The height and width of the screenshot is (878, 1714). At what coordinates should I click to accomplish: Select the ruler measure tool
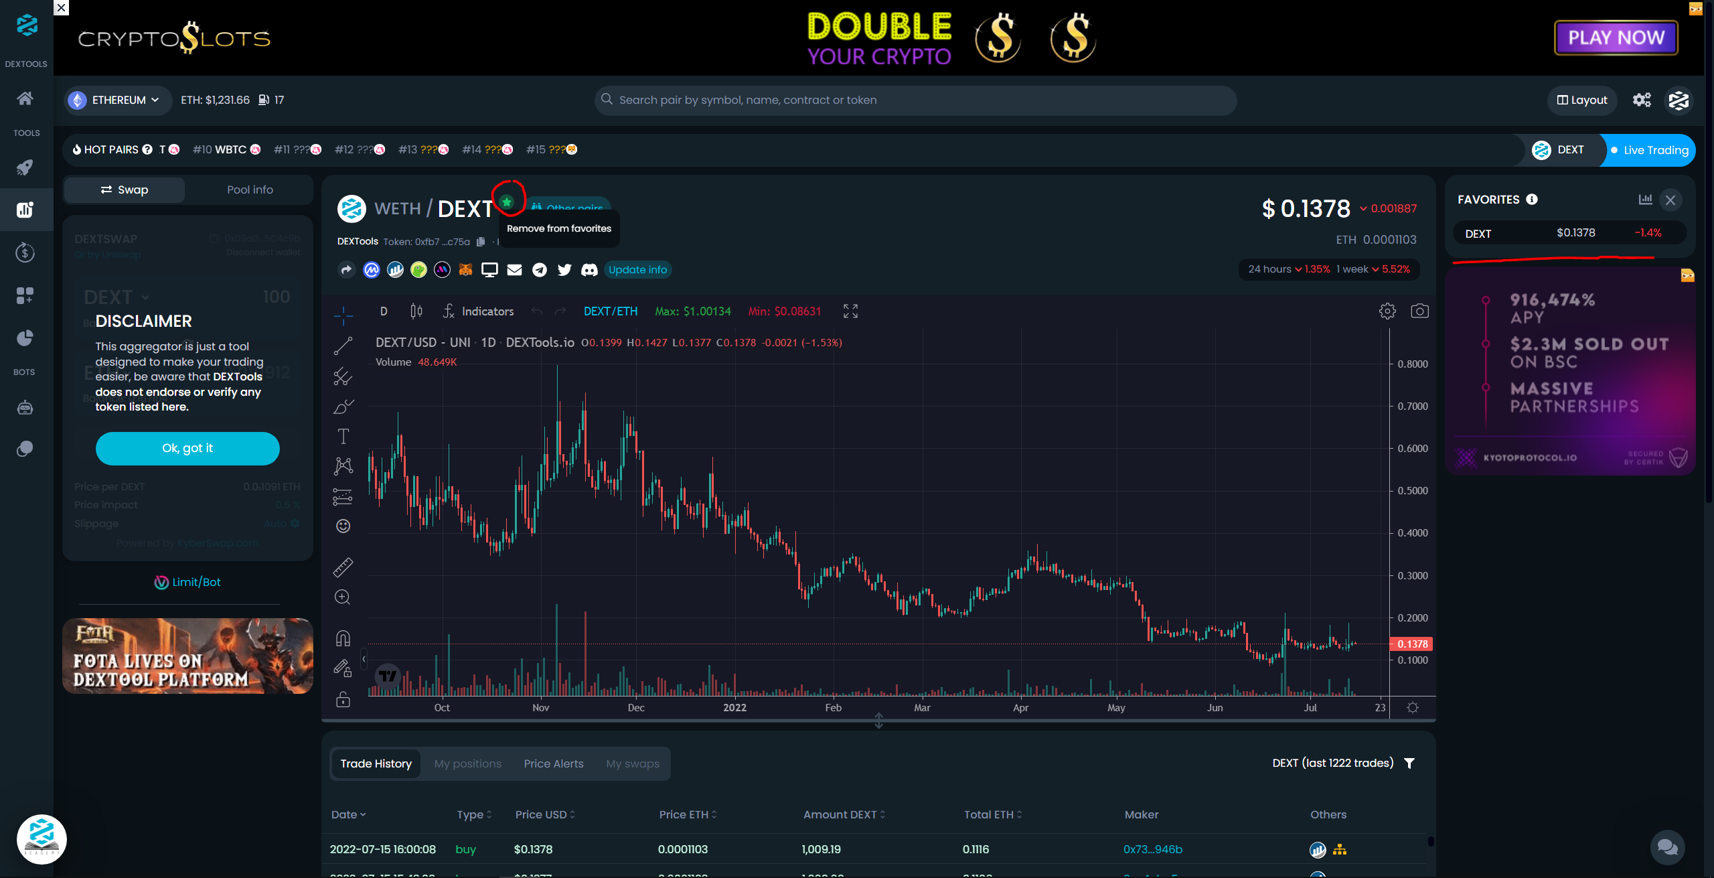pyautogui.click(x=343, y=568)
